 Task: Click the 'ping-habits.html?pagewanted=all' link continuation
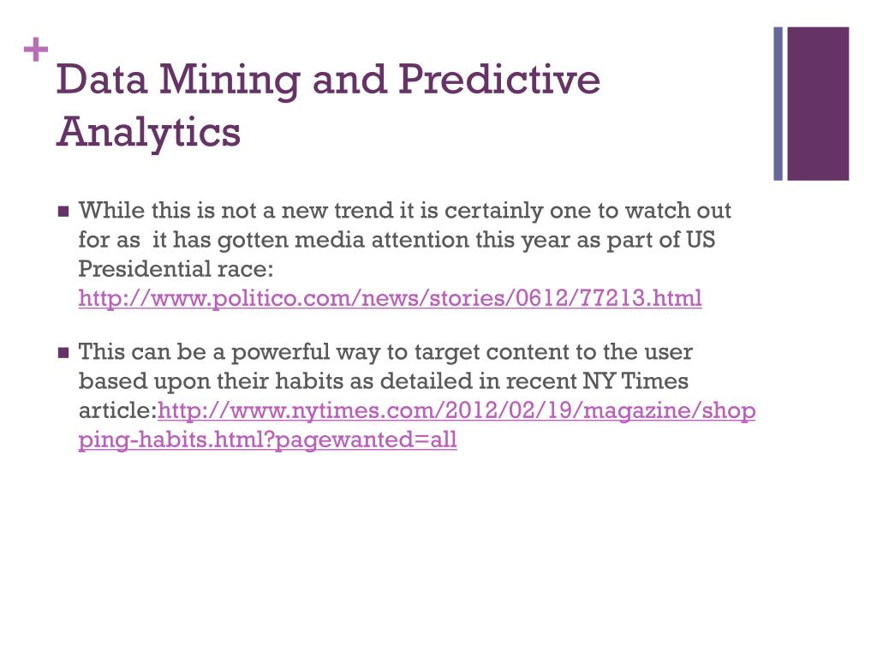[267, 440]
